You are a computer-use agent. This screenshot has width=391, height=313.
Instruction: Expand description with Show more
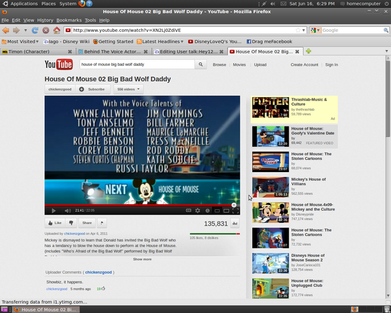pyautogui.click(x=142, y=259)
